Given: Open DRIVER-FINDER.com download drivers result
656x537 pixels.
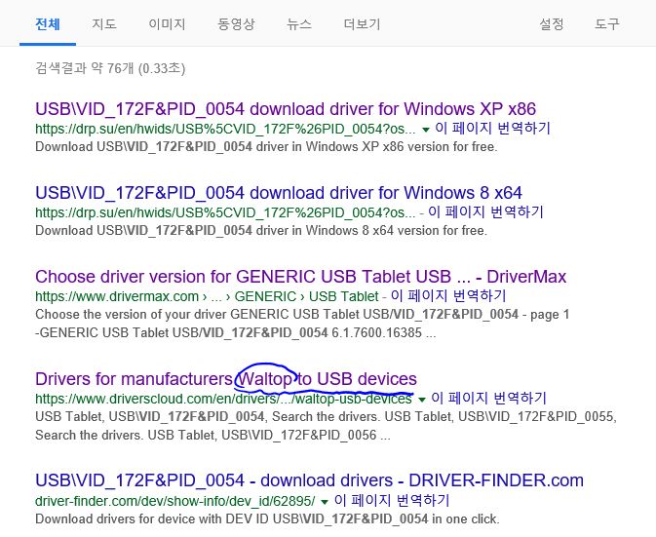Looking at the screenshot, I should [309, 480].
